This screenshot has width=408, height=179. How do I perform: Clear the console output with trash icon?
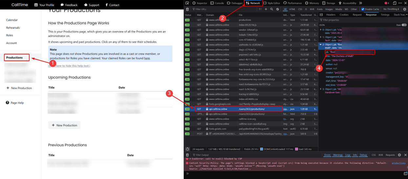point(187,155)
